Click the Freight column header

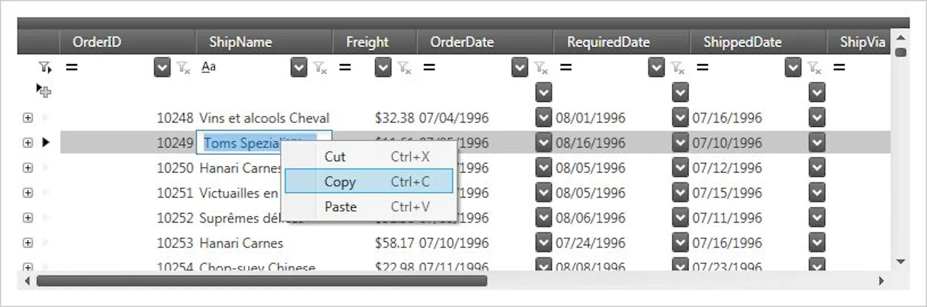(367, 42)
